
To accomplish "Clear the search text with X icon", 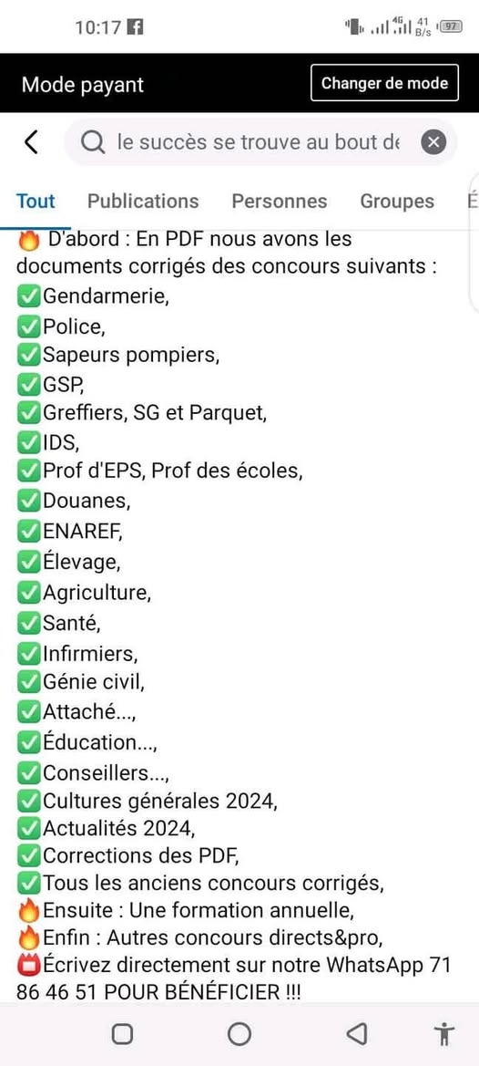I will point(433,143).
